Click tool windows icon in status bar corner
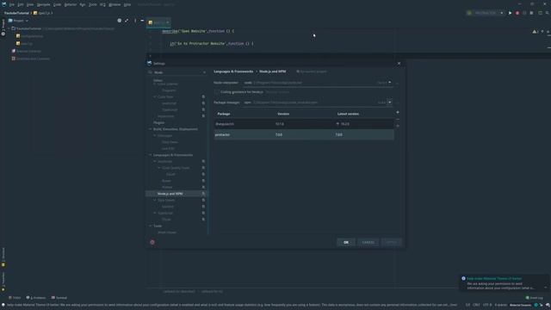551x310 pixels. pyautogui.click(x=3, y=305)
